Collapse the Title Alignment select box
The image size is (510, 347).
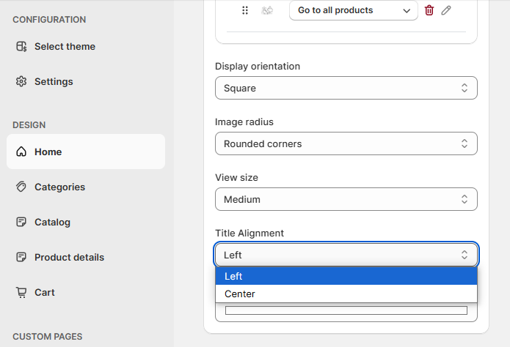pos(346,255)
